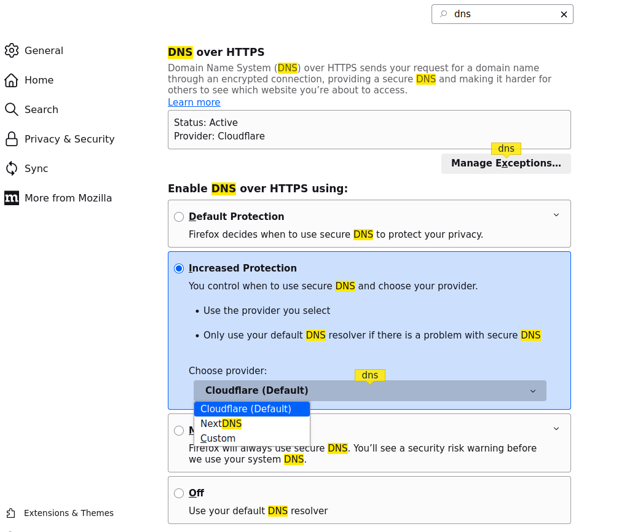Screen dimensions: 635x532
Task: Click the Manage Exceptions button
Action: click(506, 163)
